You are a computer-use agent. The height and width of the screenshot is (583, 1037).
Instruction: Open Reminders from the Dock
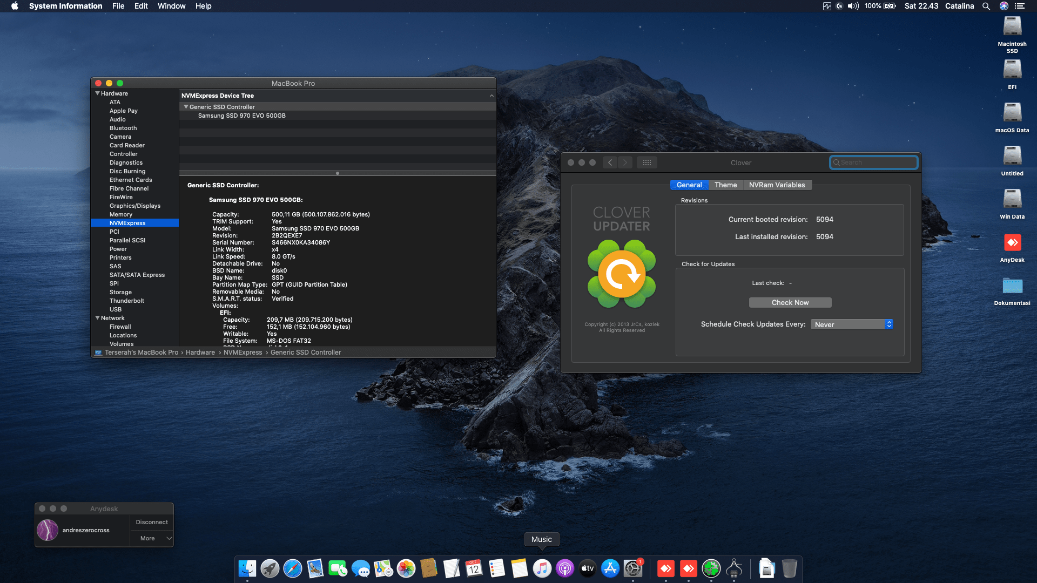497,568
